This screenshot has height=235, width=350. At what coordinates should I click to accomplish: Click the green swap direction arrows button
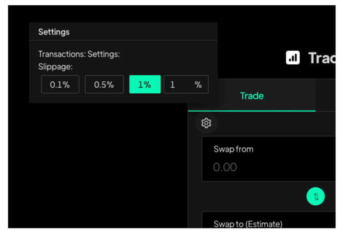pyautogui.click(x=315, y=197)
